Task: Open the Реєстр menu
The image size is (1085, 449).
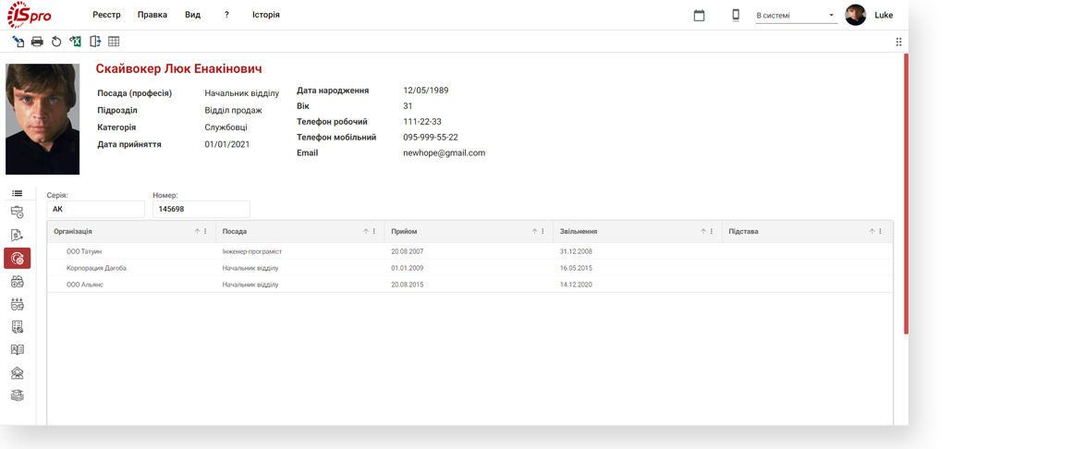Action: click(106, 15)
